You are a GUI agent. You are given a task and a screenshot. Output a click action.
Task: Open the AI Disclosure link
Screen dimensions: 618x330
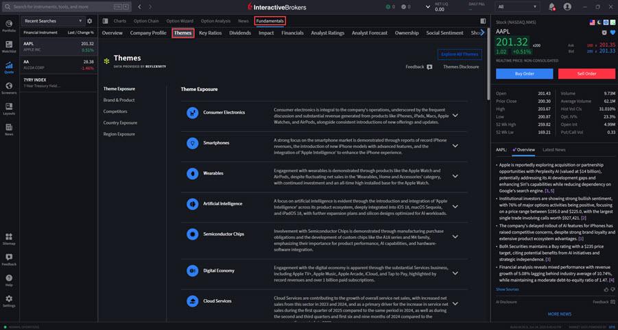[506, 302]
